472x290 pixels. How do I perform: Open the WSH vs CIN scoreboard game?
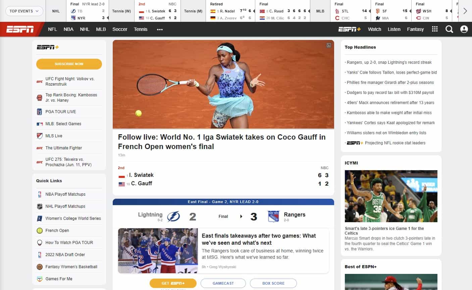tap(432, 11)
